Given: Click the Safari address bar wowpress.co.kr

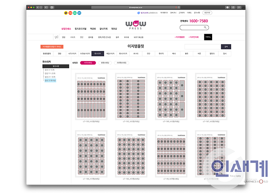Looking at the screenshot, I should click(x=136, y=7).
